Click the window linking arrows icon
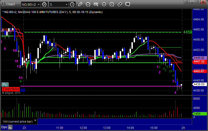The width and height of the screenshot is (208, 131). [x=120, y=4]
